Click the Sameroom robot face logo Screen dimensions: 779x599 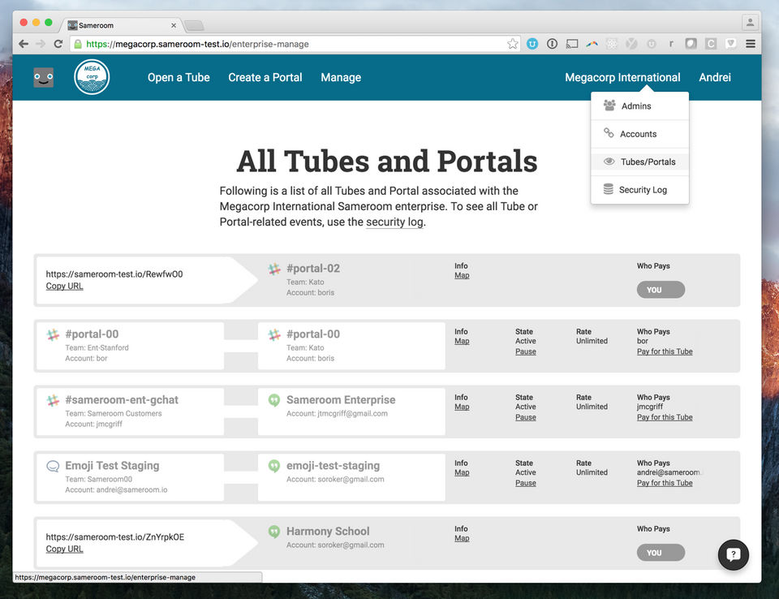(x=44, y=77)
